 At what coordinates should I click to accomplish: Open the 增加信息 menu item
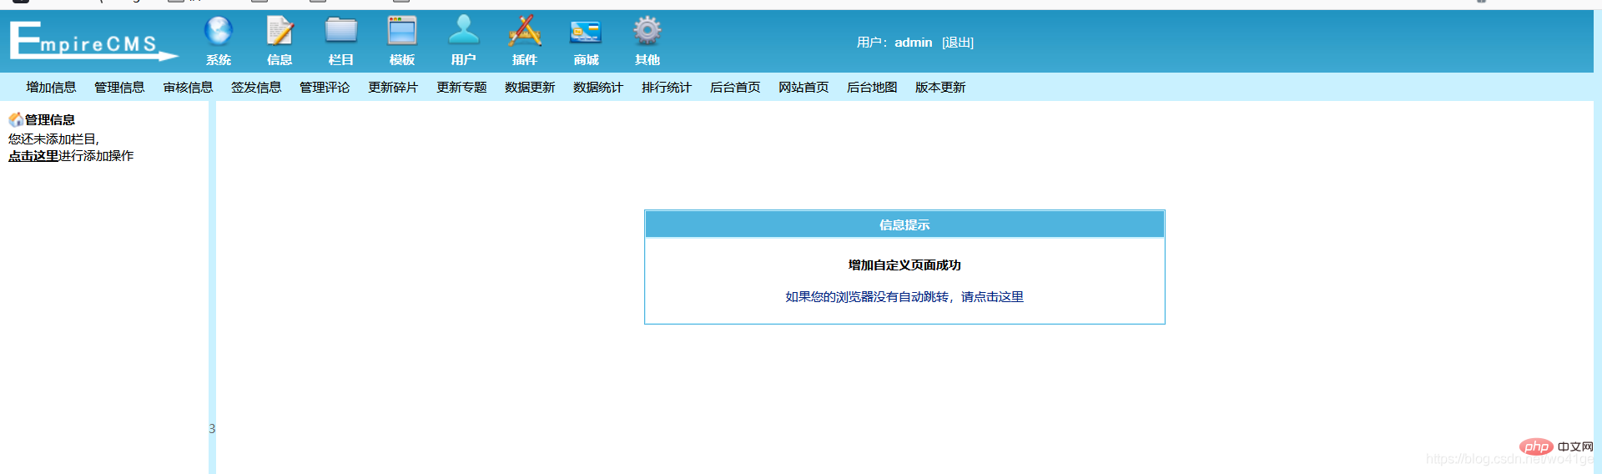tap(51, 88)
